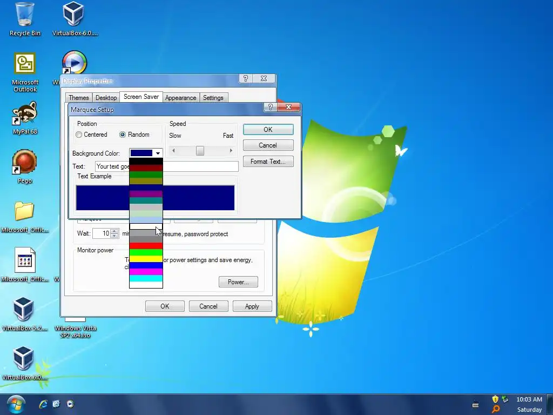Screen dimensions: 553x415
Task: Select the Windows Media Player desktop shortcut
Action: pos(74,63)
